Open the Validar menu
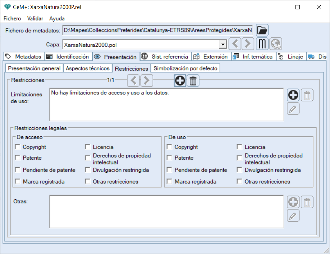Image resolution: width=330 pixels, height=254 pixels. 35,18
